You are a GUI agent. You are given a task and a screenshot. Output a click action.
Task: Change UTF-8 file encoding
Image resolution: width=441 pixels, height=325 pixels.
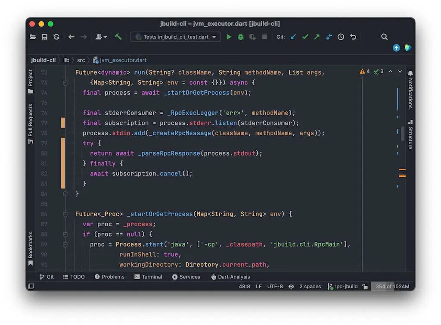point(275,287)
